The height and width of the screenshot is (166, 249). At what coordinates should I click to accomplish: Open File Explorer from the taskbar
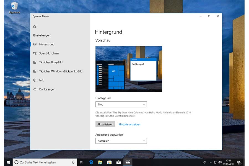100,162
